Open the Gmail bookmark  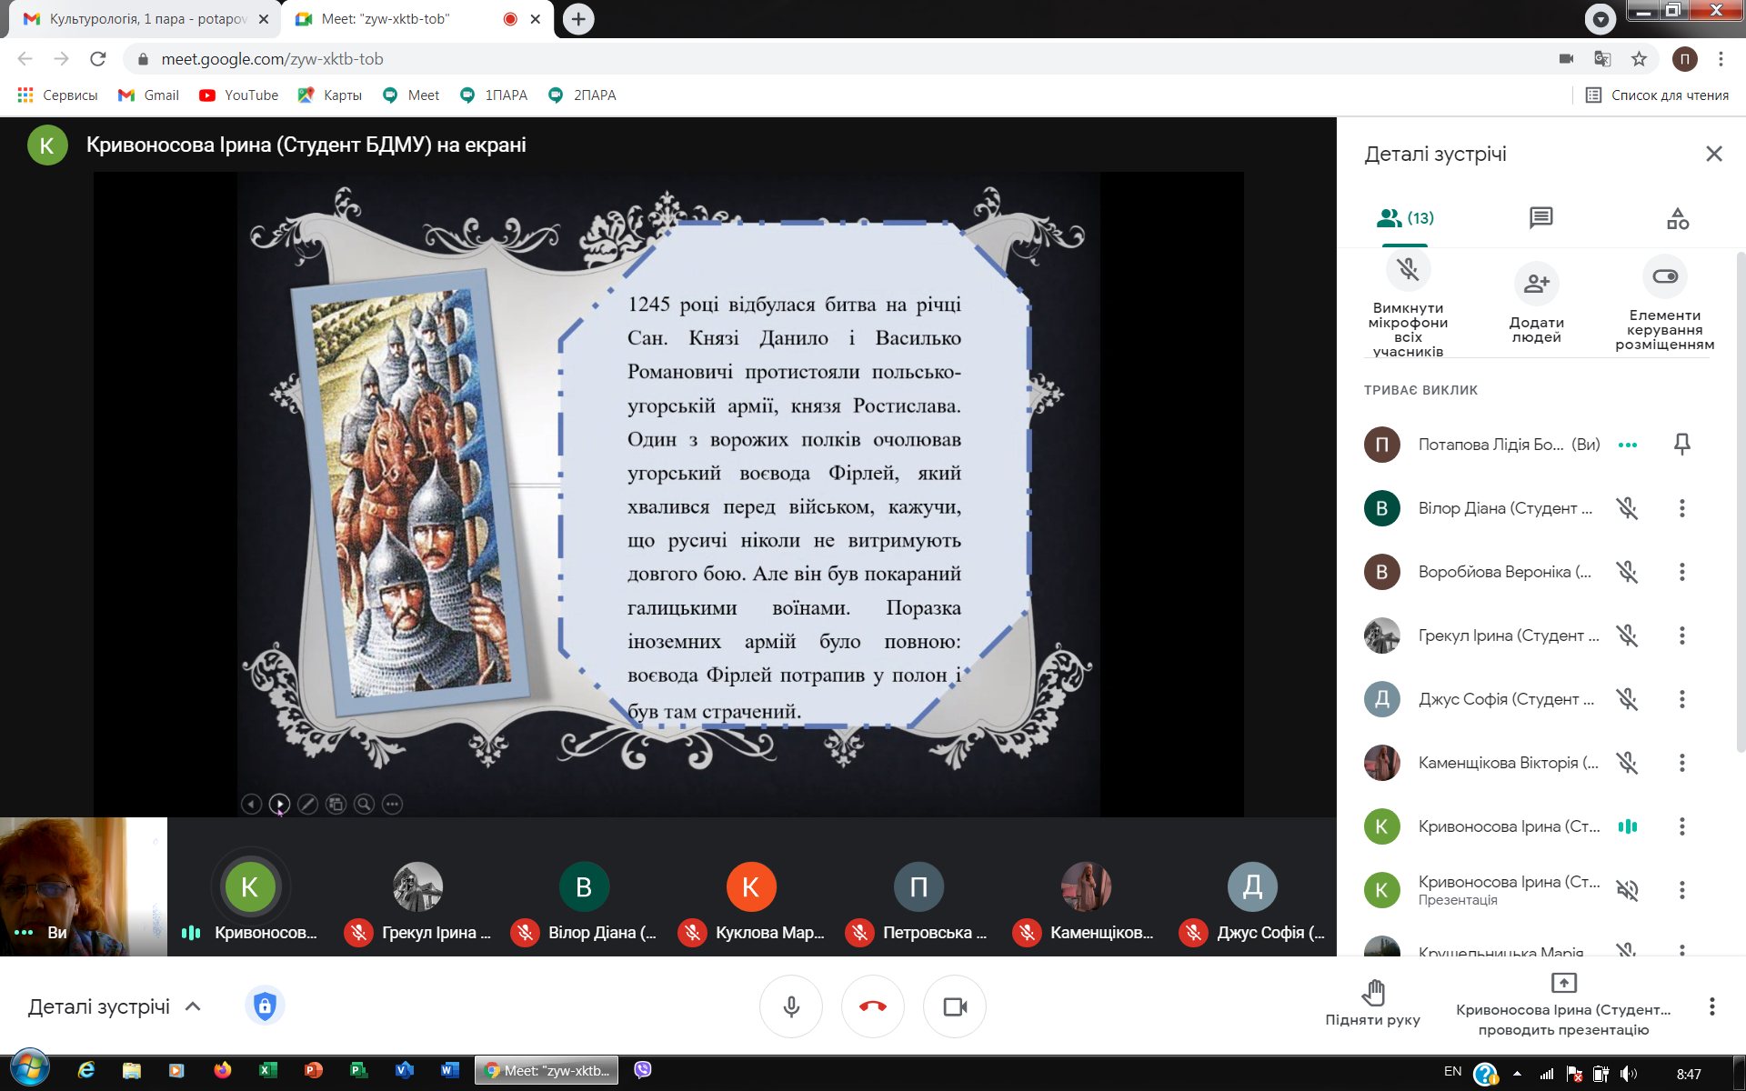tap(148, 95)
